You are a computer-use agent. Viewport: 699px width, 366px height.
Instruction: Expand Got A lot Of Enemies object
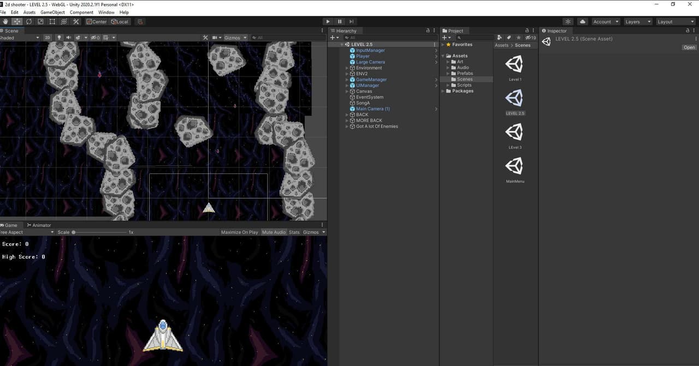347,127
